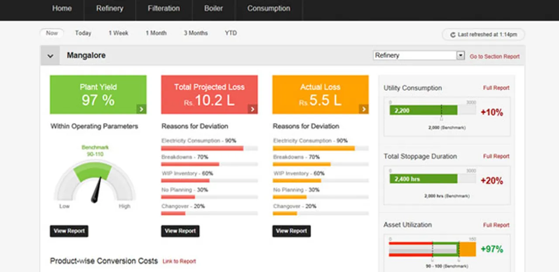The width and height of the screenshot is (559, 272).
Task: Select the 1 Week time range
Action: pyautogui.click(x=118, y=33)
